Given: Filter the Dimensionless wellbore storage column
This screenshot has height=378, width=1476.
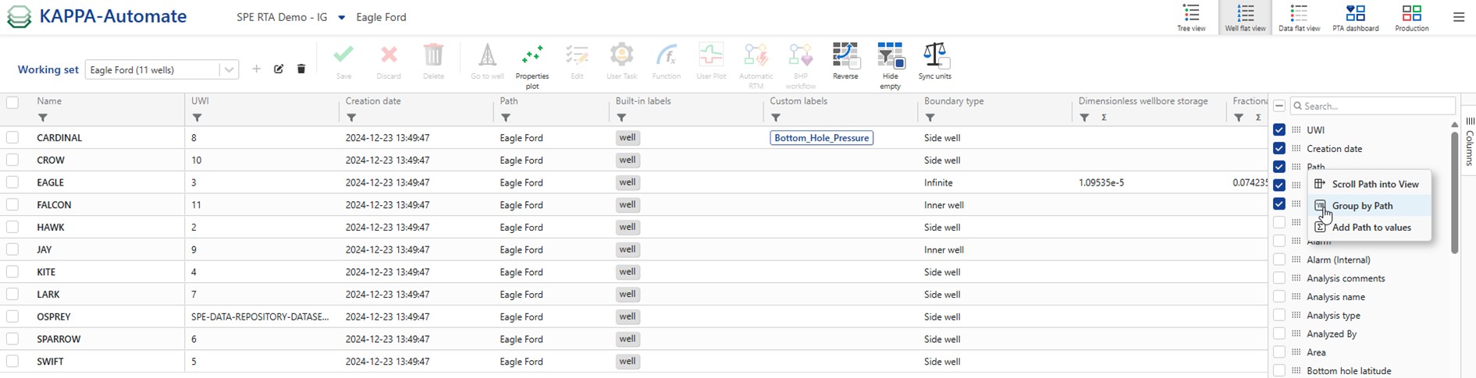Looking at the screenshot, I should (x=1085, y=118).
